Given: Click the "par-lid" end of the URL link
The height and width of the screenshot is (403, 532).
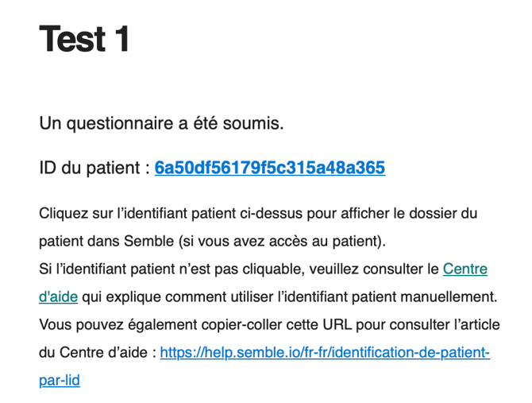Looking at the screenshot, I should point(60,380).
